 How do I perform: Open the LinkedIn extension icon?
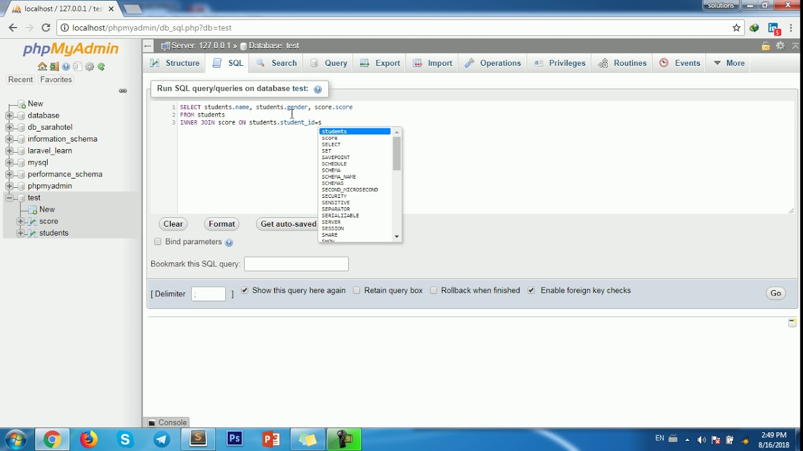pyautogui.click(x=774, y=28)
